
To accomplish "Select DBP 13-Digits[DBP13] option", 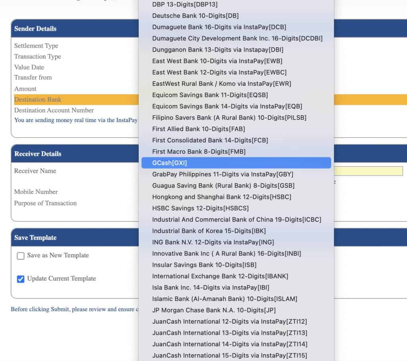I will pyautogui.click(x=185, y=5).
